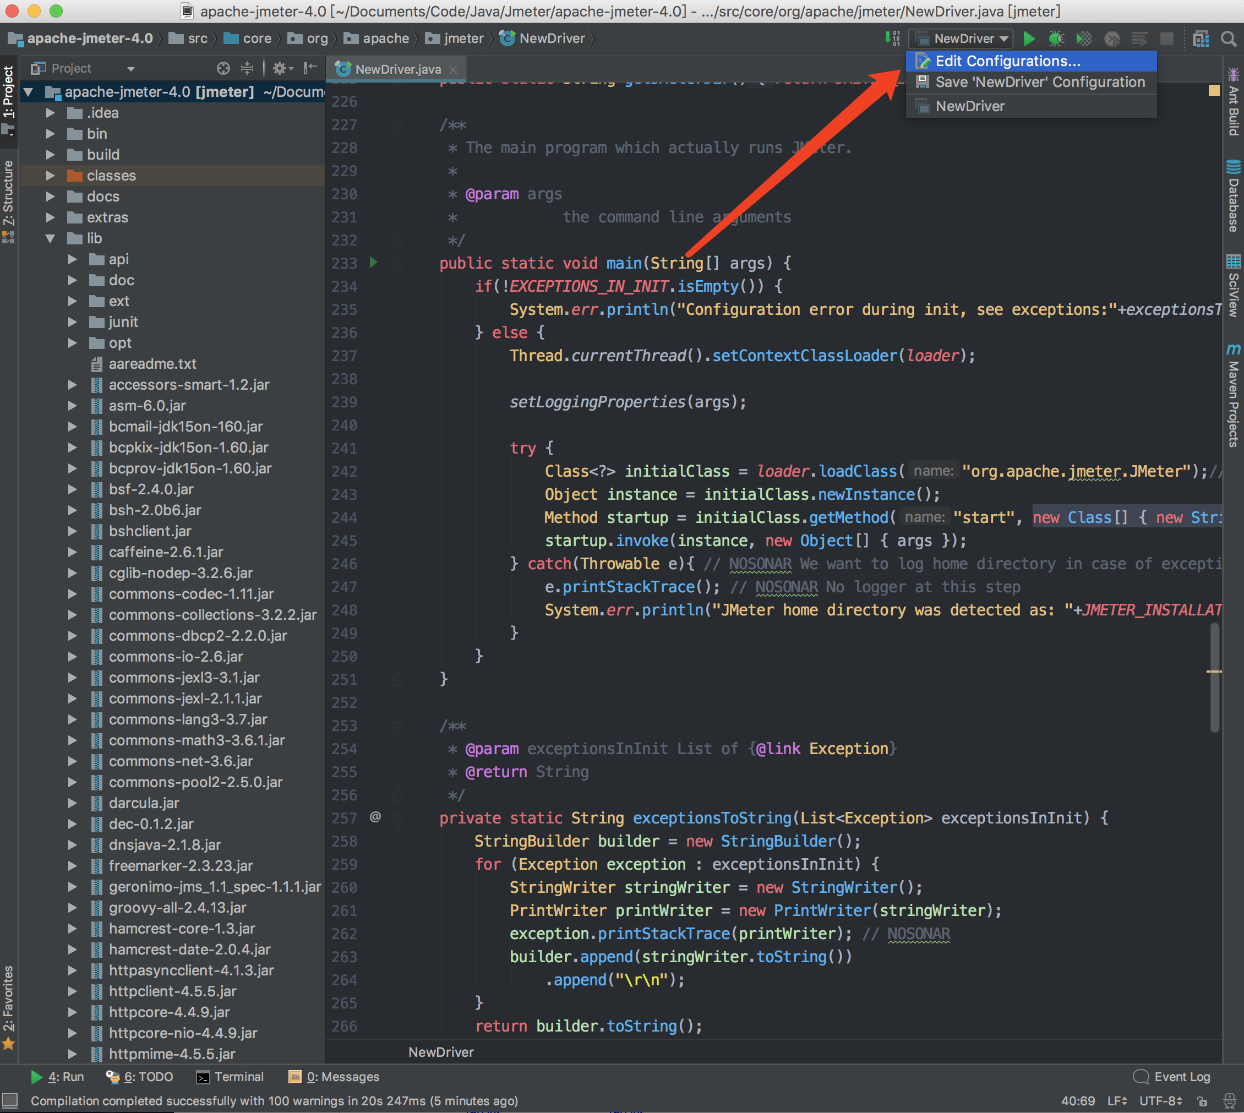The image size is (1244, 1113).
Task: Select Save 'NewDriver' Configuration item
Action: 1031,82
